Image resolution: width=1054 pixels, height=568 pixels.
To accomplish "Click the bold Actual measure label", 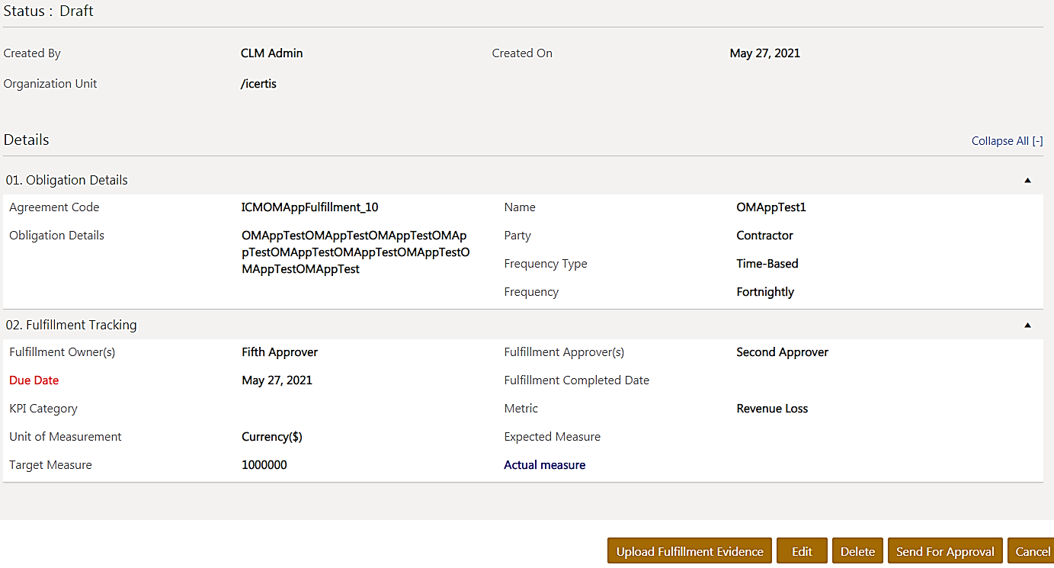I will (x=544, y=465).
